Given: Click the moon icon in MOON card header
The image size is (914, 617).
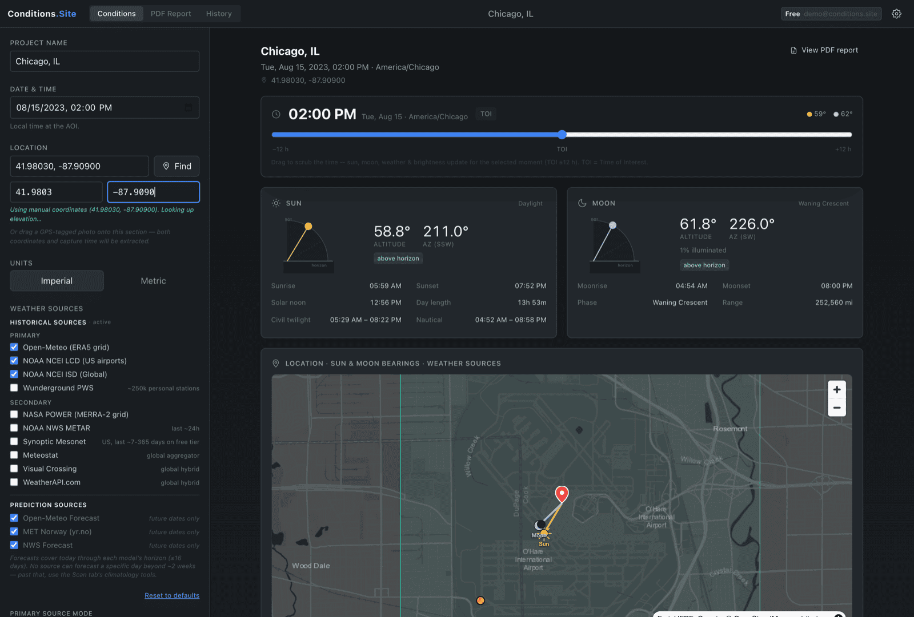Looking at the screenshot, I should click(x=582, y=203).
